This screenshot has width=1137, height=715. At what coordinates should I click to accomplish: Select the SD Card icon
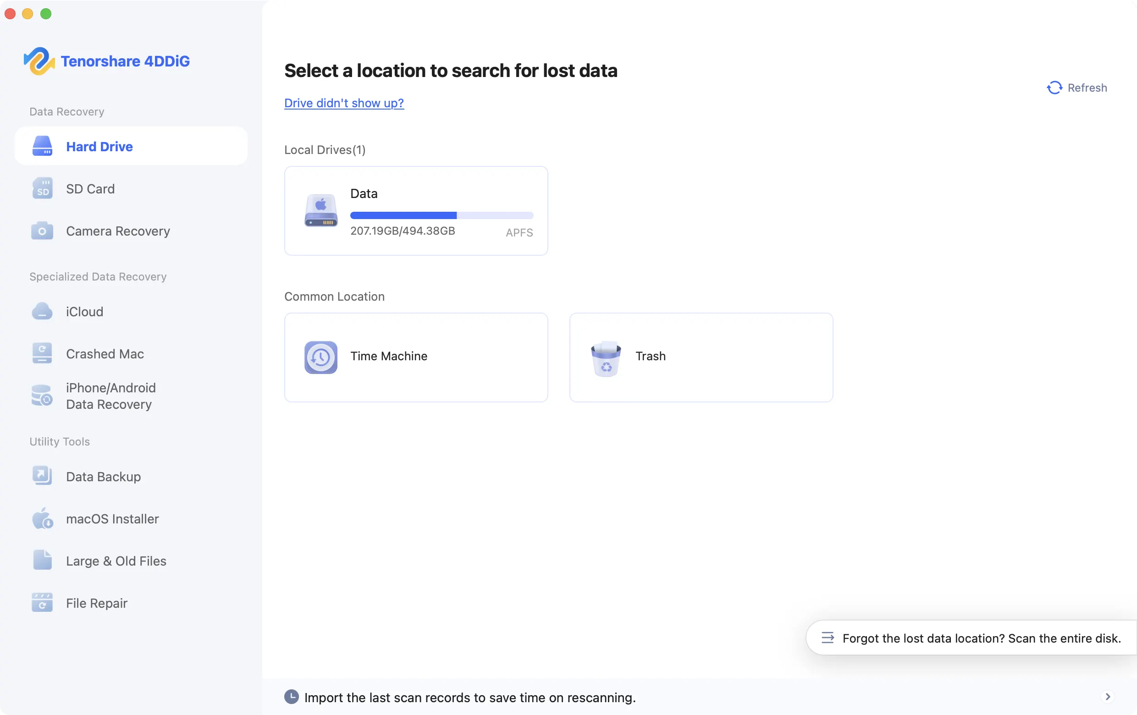(x=42, y=189)
